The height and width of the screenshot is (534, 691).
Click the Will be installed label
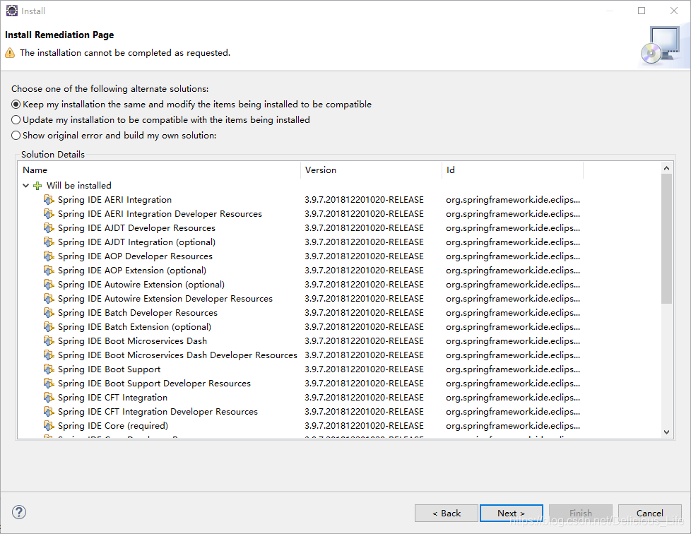click(79, 186)
